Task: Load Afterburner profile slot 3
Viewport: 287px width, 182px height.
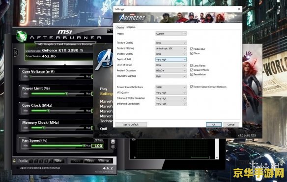Action: coord(41,161)
